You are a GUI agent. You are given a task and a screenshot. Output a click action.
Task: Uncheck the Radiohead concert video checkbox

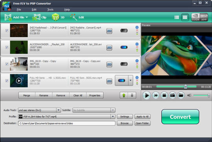[x=7, y=31]
